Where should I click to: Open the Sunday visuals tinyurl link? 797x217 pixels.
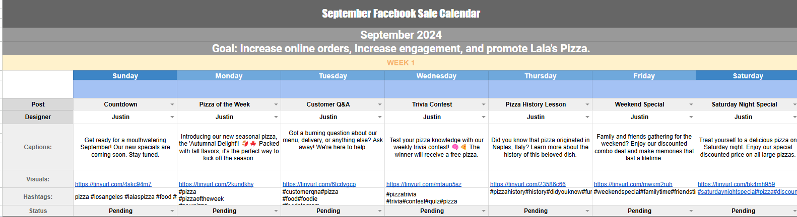point(113,184)
